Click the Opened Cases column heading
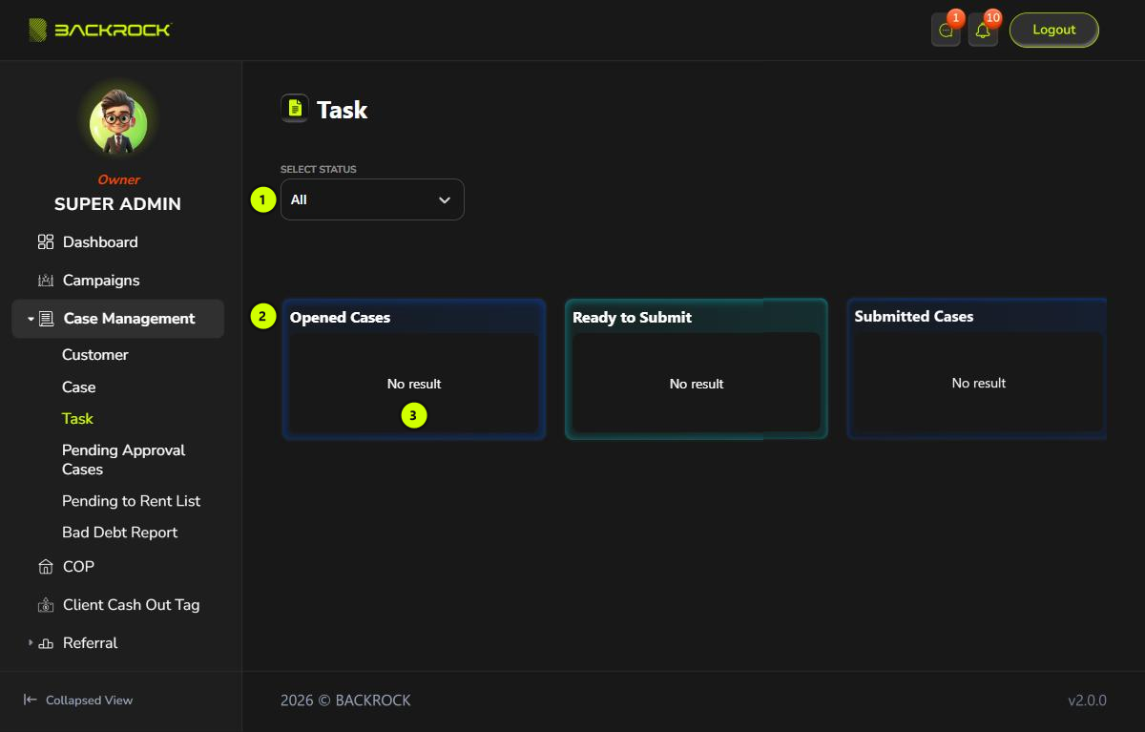This screenshot has width=1145, height=732. 341,318
